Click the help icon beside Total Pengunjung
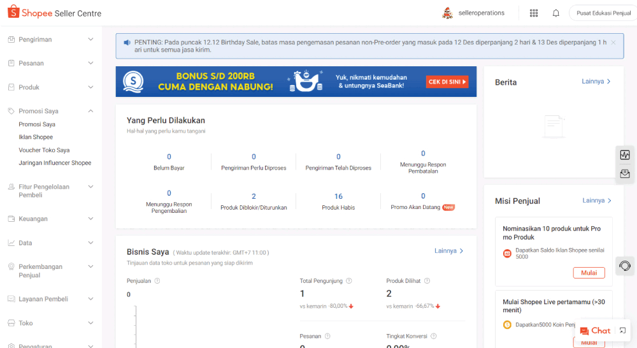 348,281
